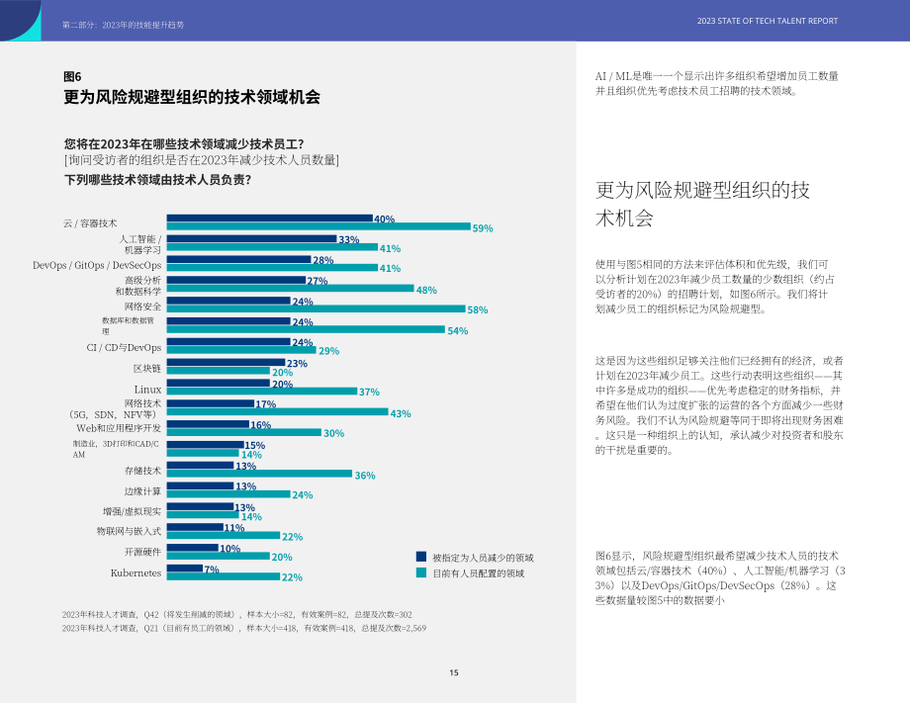Image resolution: width=910 pixels, height=703 pixels.
Task: Click the question 您将在2023年在哪些技术领域减少技术员工?
Action: pyautogui.click(x=184, y=143)
